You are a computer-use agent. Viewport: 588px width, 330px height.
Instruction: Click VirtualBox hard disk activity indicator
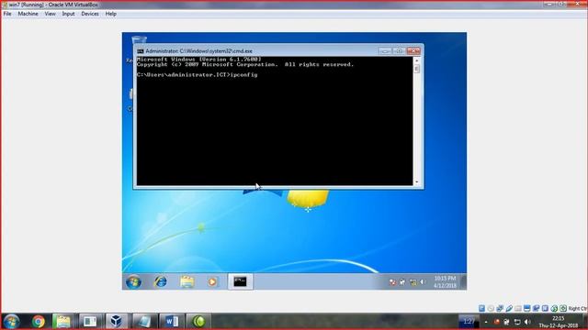481,308
